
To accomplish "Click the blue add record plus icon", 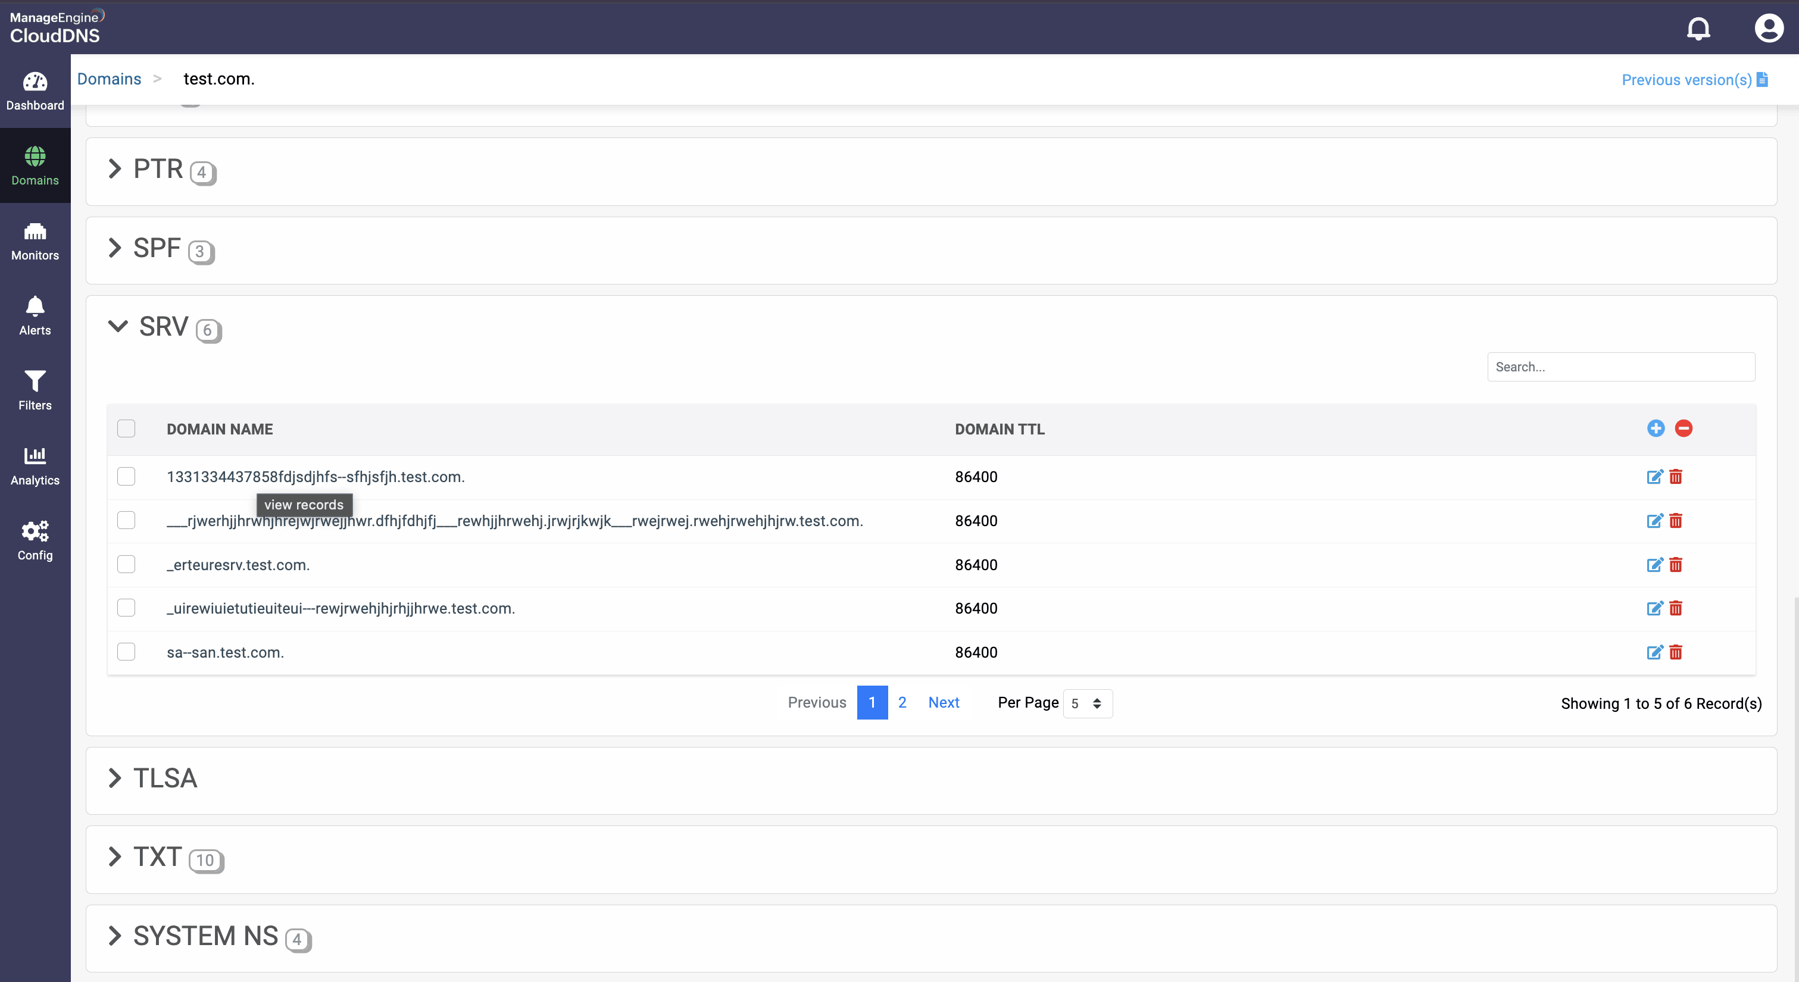I will 1655,428.
